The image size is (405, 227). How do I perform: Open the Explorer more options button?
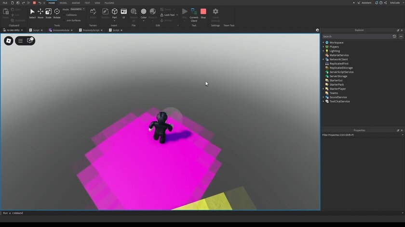401,37
